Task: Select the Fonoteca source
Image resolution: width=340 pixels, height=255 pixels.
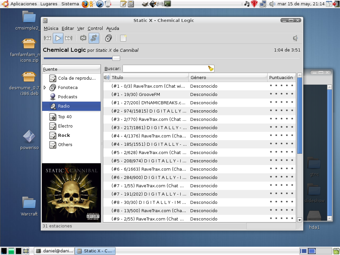Action: click(72, 88)
